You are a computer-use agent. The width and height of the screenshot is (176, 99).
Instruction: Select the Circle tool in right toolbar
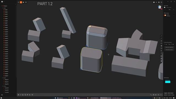[x=161, y=41]
